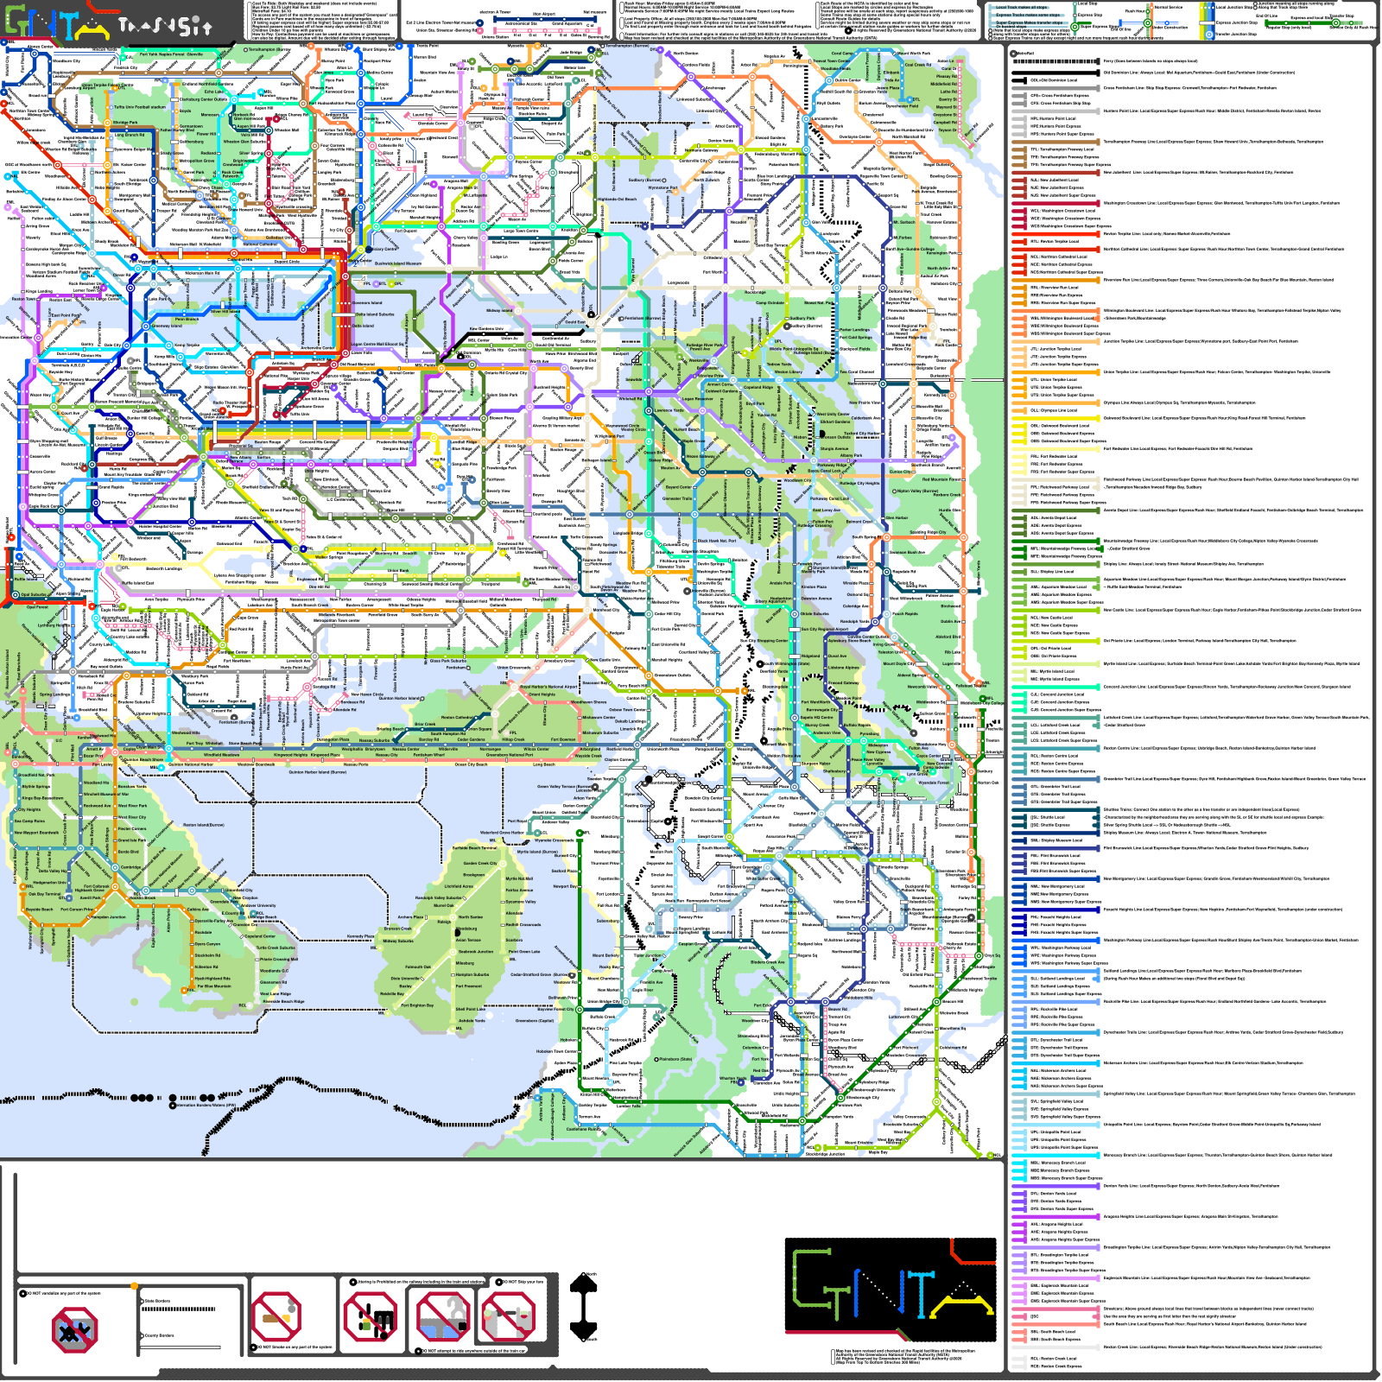Click the prohibition sign with black comb shape
Screen dimensions: 1382x1382
pos(371,1318)
